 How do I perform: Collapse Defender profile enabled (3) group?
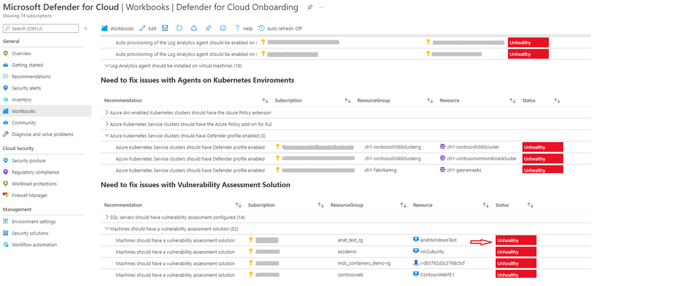(x=107, y=136)
